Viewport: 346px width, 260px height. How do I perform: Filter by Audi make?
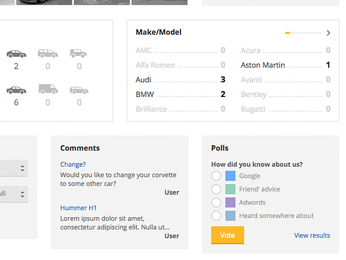(180, 80)
